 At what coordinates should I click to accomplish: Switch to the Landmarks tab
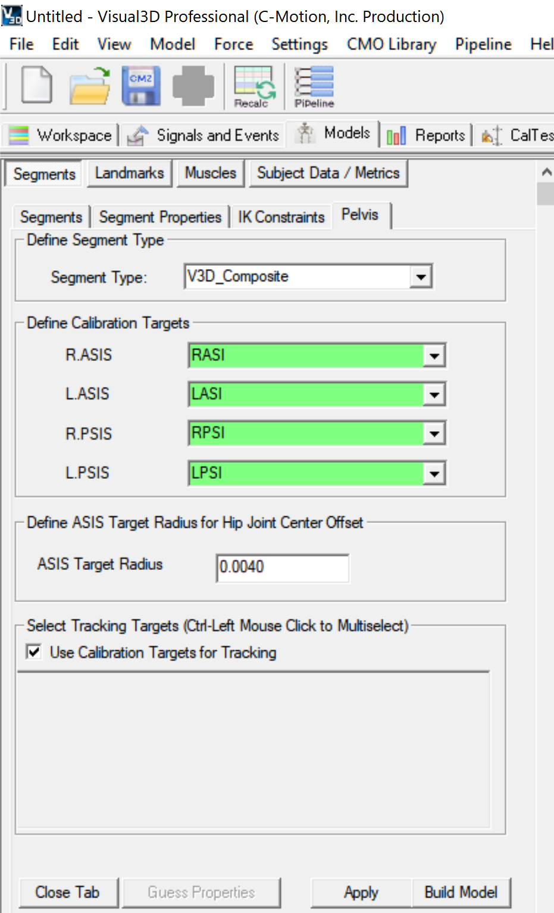tap(130, 173)
